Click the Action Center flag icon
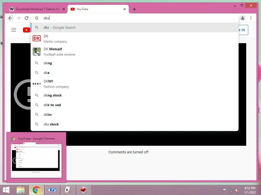Viewport: 261px width, 195px height. coord(225,190)
